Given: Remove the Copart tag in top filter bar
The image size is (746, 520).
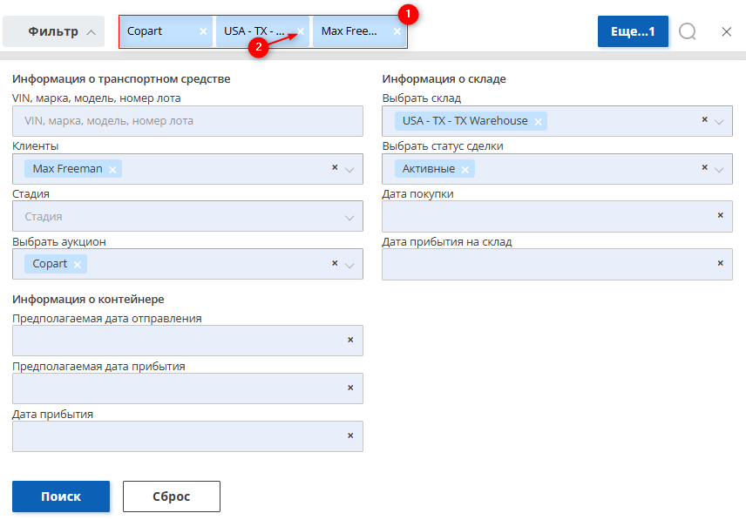Looking at the screenshot, I should (203, 31).
